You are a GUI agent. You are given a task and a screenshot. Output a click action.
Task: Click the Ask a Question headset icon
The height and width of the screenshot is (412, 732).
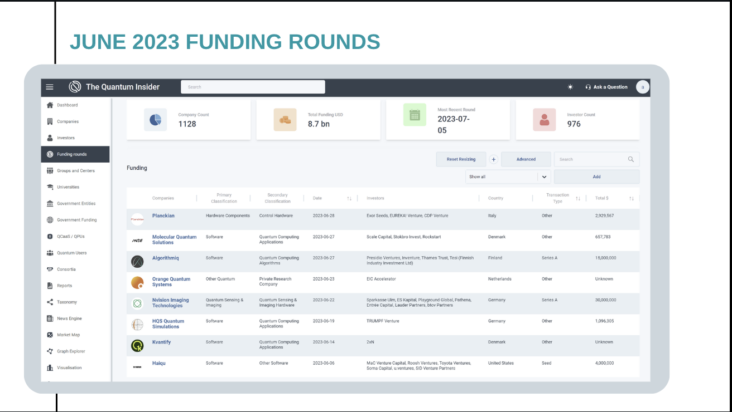point(588,87)
